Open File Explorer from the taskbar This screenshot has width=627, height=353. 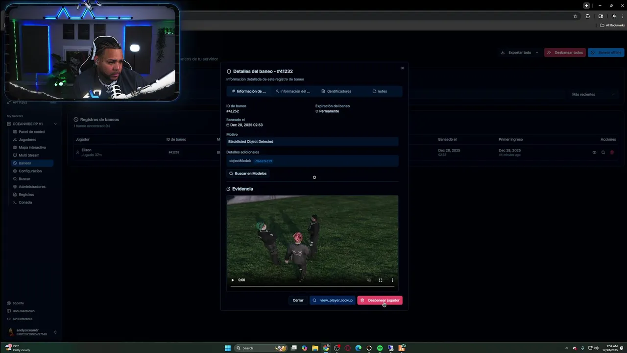[315, 348]
